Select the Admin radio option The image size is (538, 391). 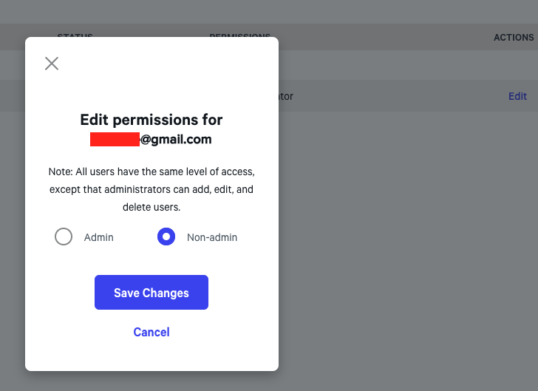[x=64, y=237]
